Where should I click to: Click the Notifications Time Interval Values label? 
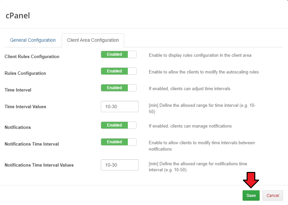pyautogui.click(x=39, y=165)
